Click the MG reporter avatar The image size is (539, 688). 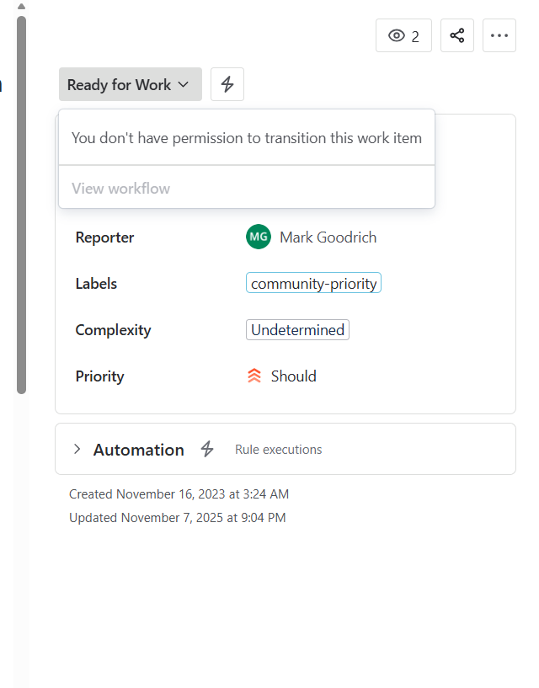point(259,237)
